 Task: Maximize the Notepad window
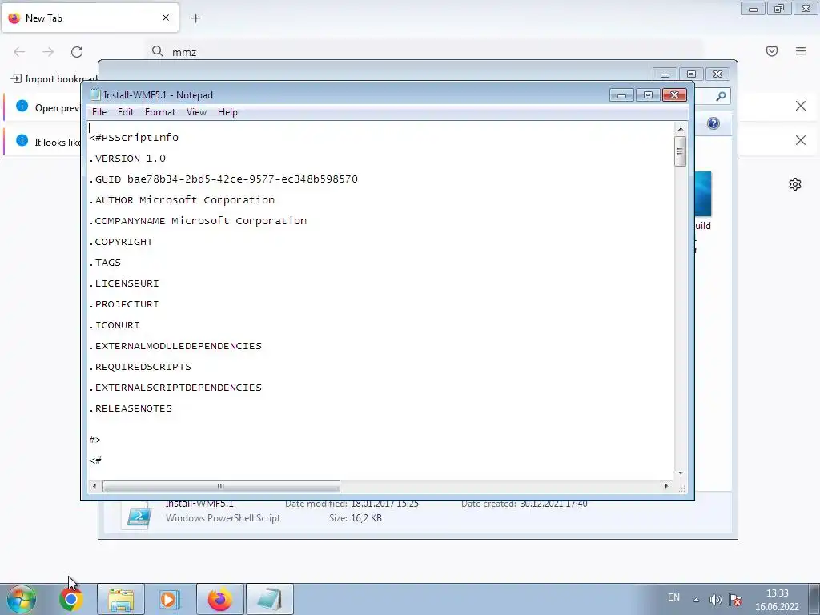coord(648,95)
